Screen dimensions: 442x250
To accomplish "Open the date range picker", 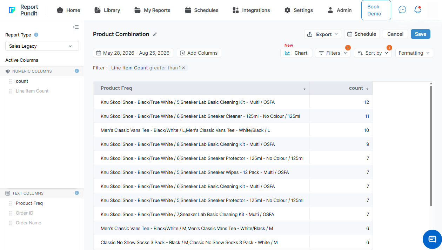I will tap(133, 53).
